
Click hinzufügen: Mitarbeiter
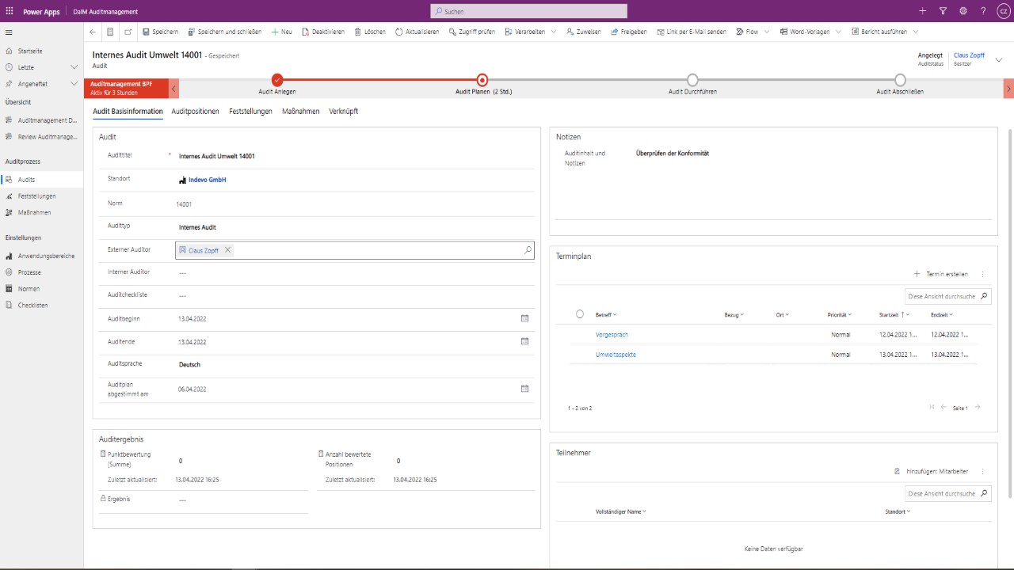click(932, 471)
